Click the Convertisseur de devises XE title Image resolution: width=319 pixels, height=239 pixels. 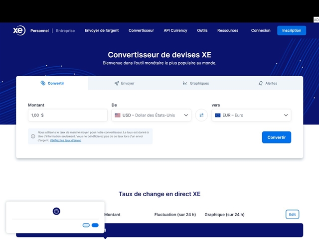click(x=159, y=55)
